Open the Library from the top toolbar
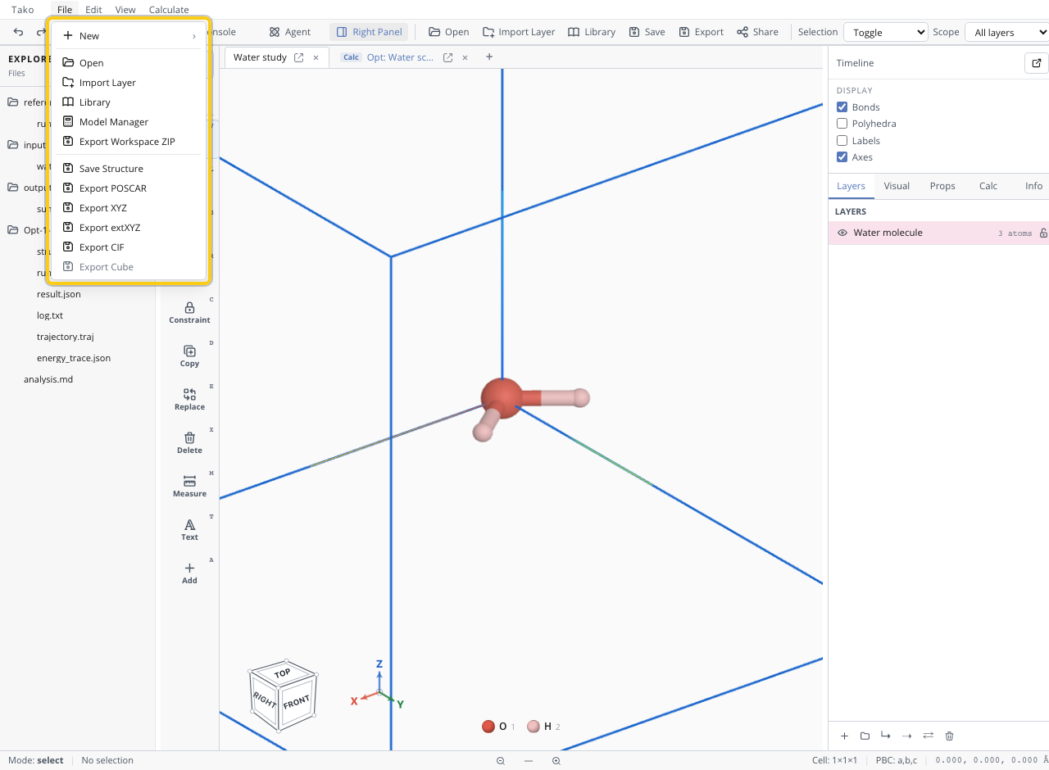 pos(592,32)
